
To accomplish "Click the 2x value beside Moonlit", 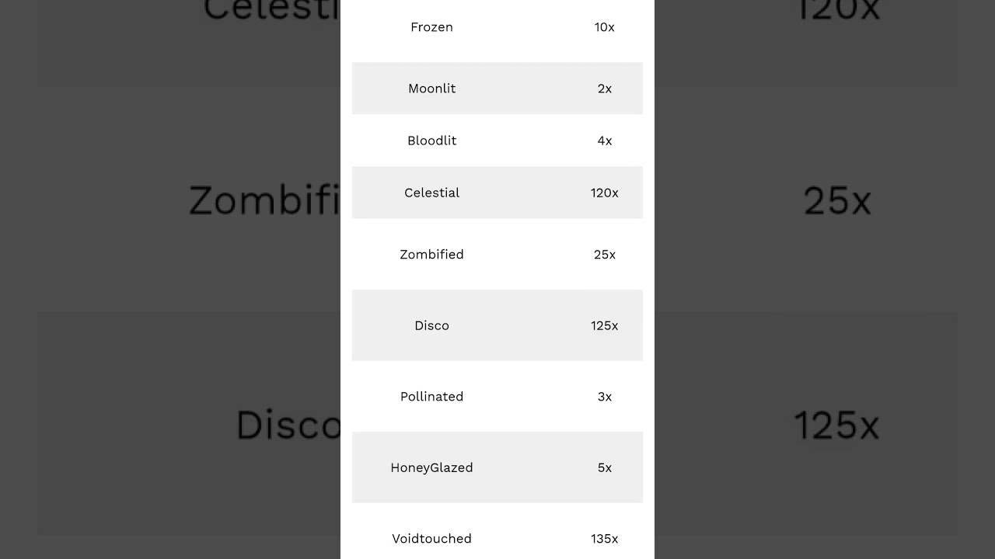I will click(604, 89).
